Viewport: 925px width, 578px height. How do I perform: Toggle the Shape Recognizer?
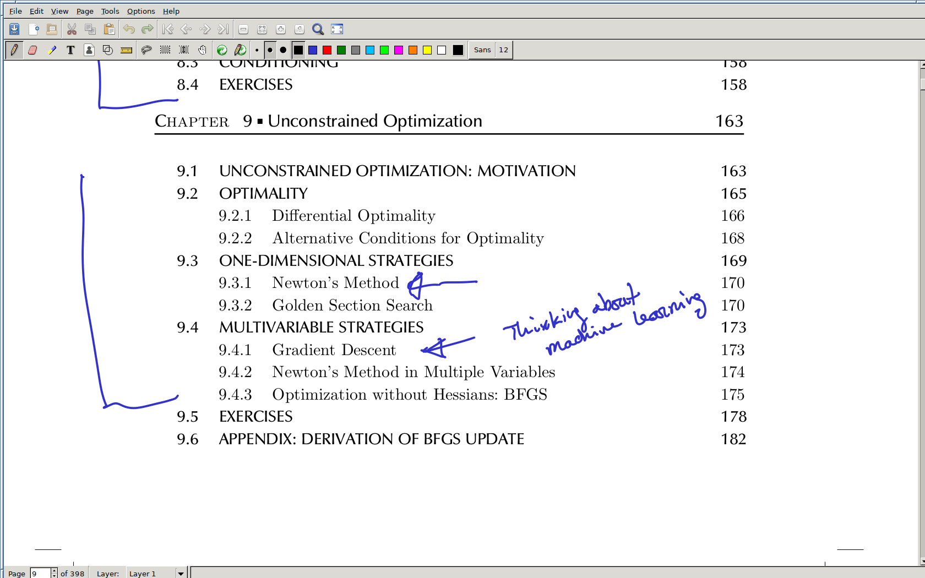click(108, 50)
